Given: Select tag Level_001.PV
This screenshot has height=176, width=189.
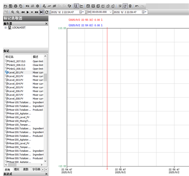Looking at the screenshot, I should 16,73.
